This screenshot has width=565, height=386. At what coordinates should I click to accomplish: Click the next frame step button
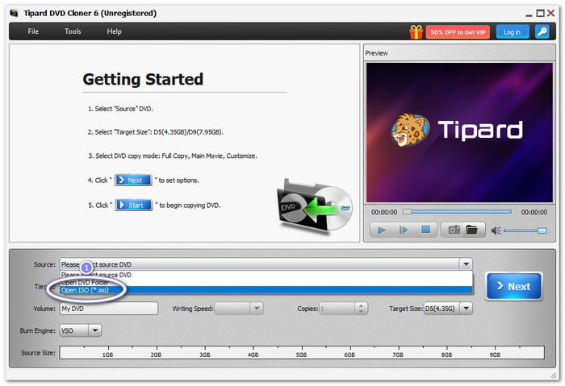tap(404, 230)
